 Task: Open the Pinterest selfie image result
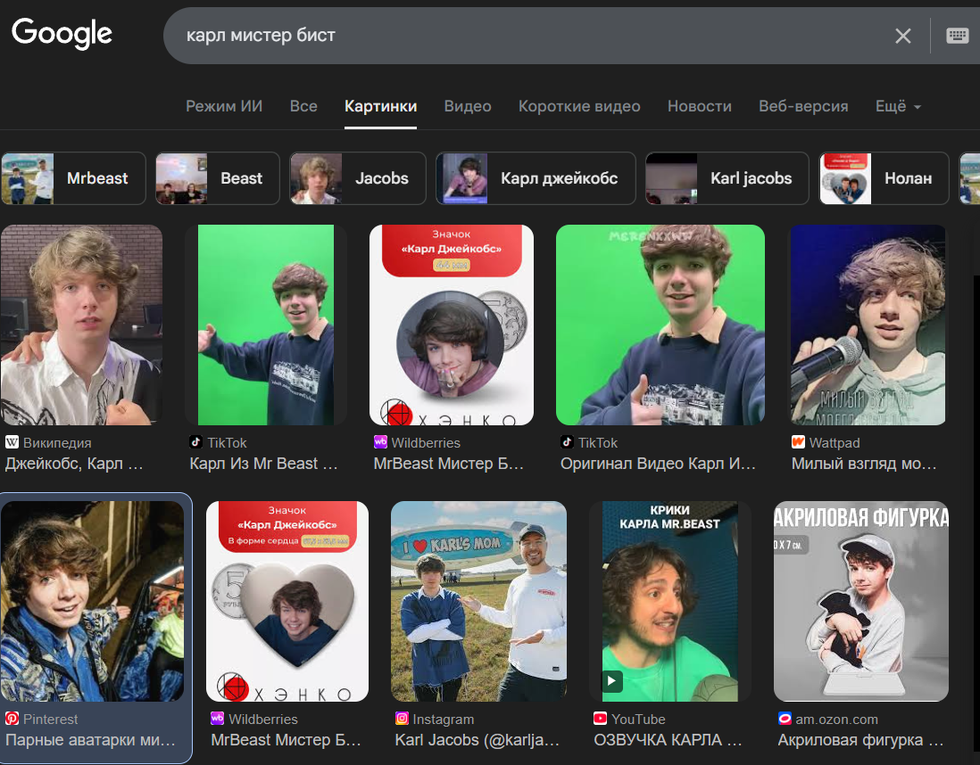93,601
